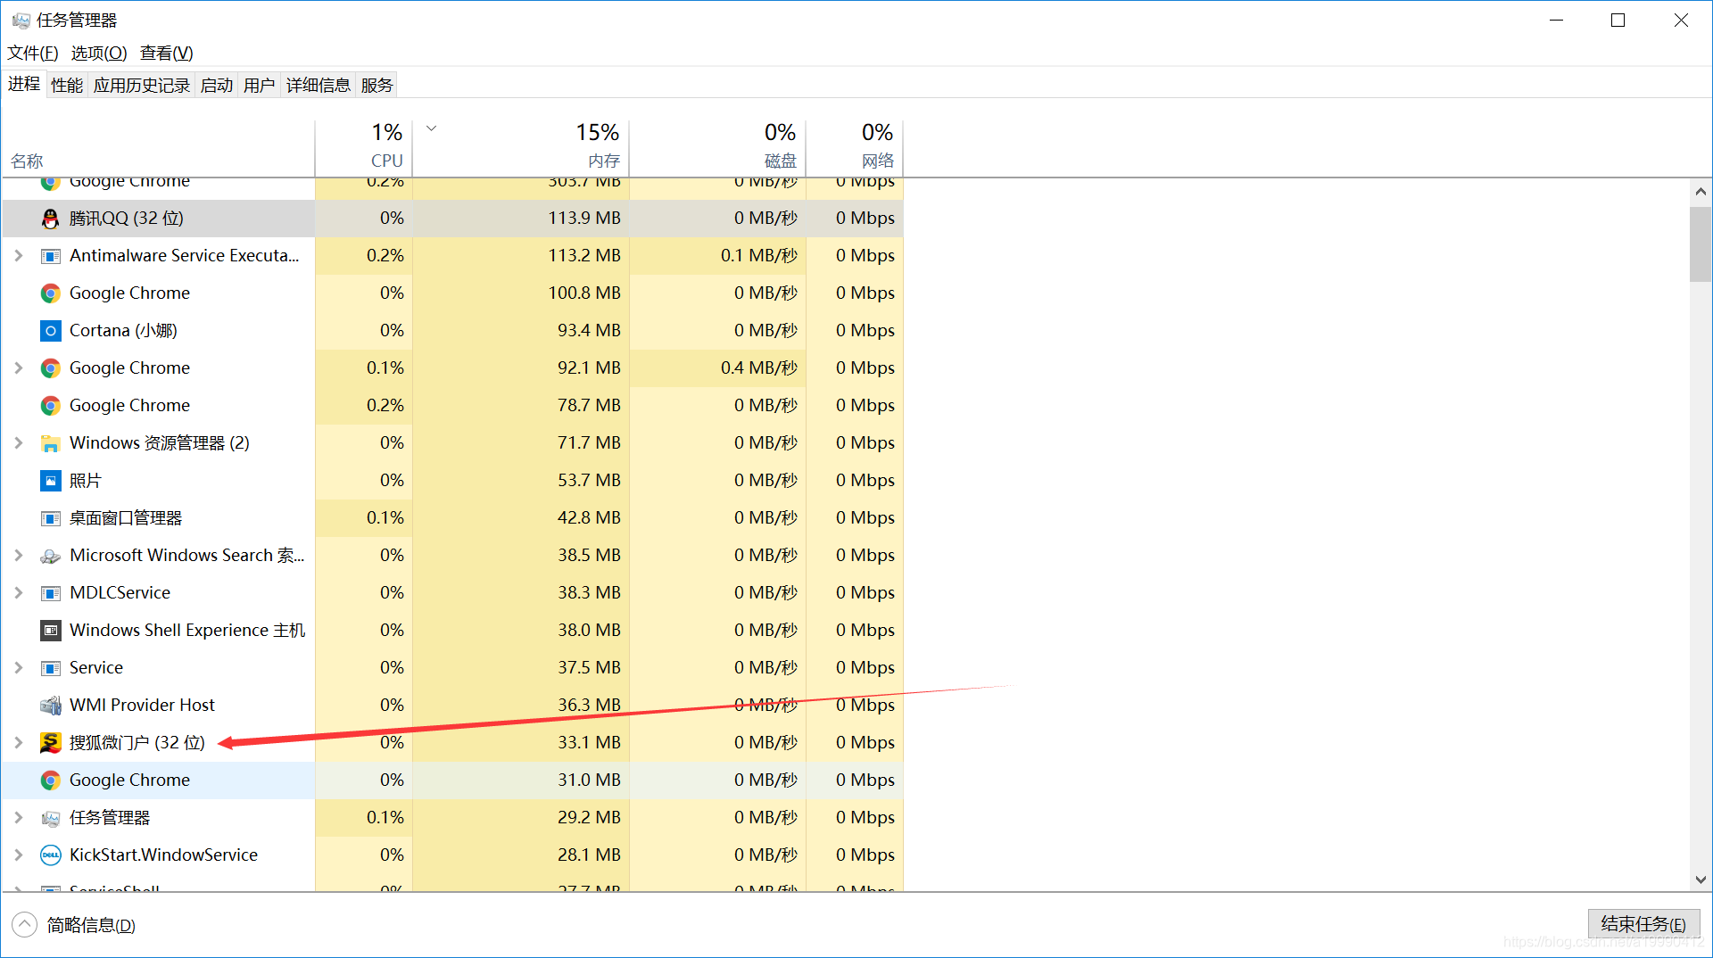1713x958 pixels.
Task: Expand the MDLCService group
Action: coord(18,593)
